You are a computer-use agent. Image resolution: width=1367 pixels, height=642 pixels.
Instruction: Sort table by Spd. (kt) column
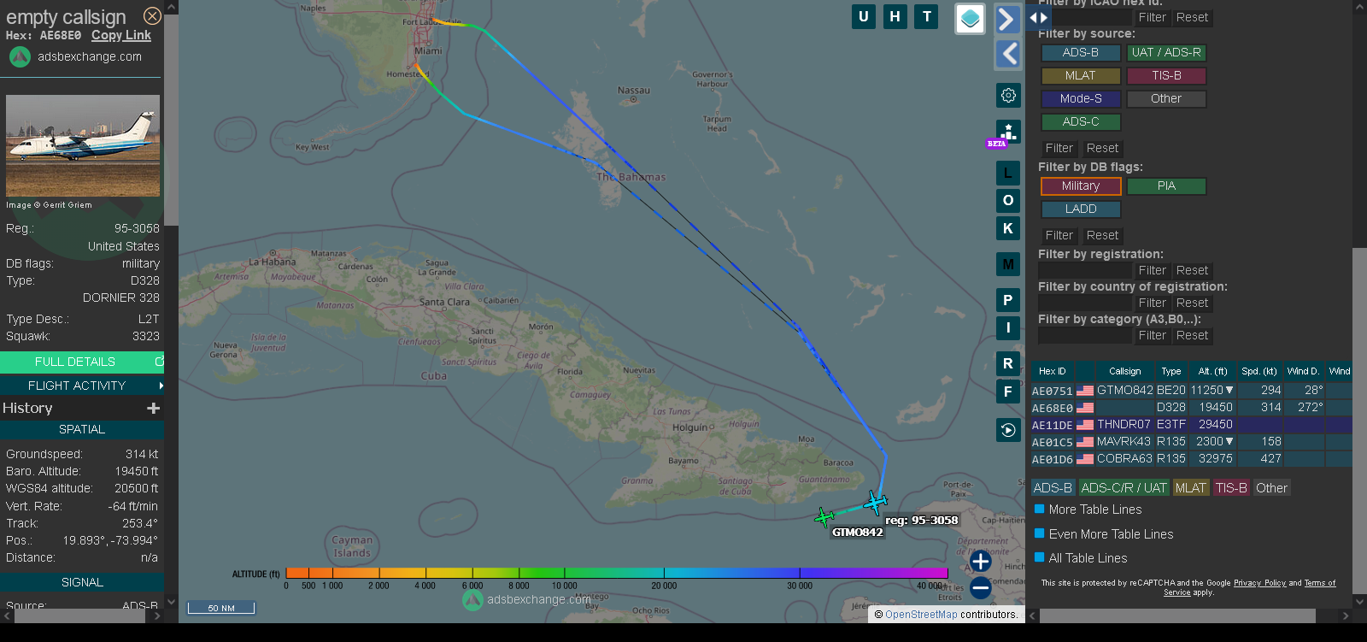pyautogui.click(x=1259, y=371)
